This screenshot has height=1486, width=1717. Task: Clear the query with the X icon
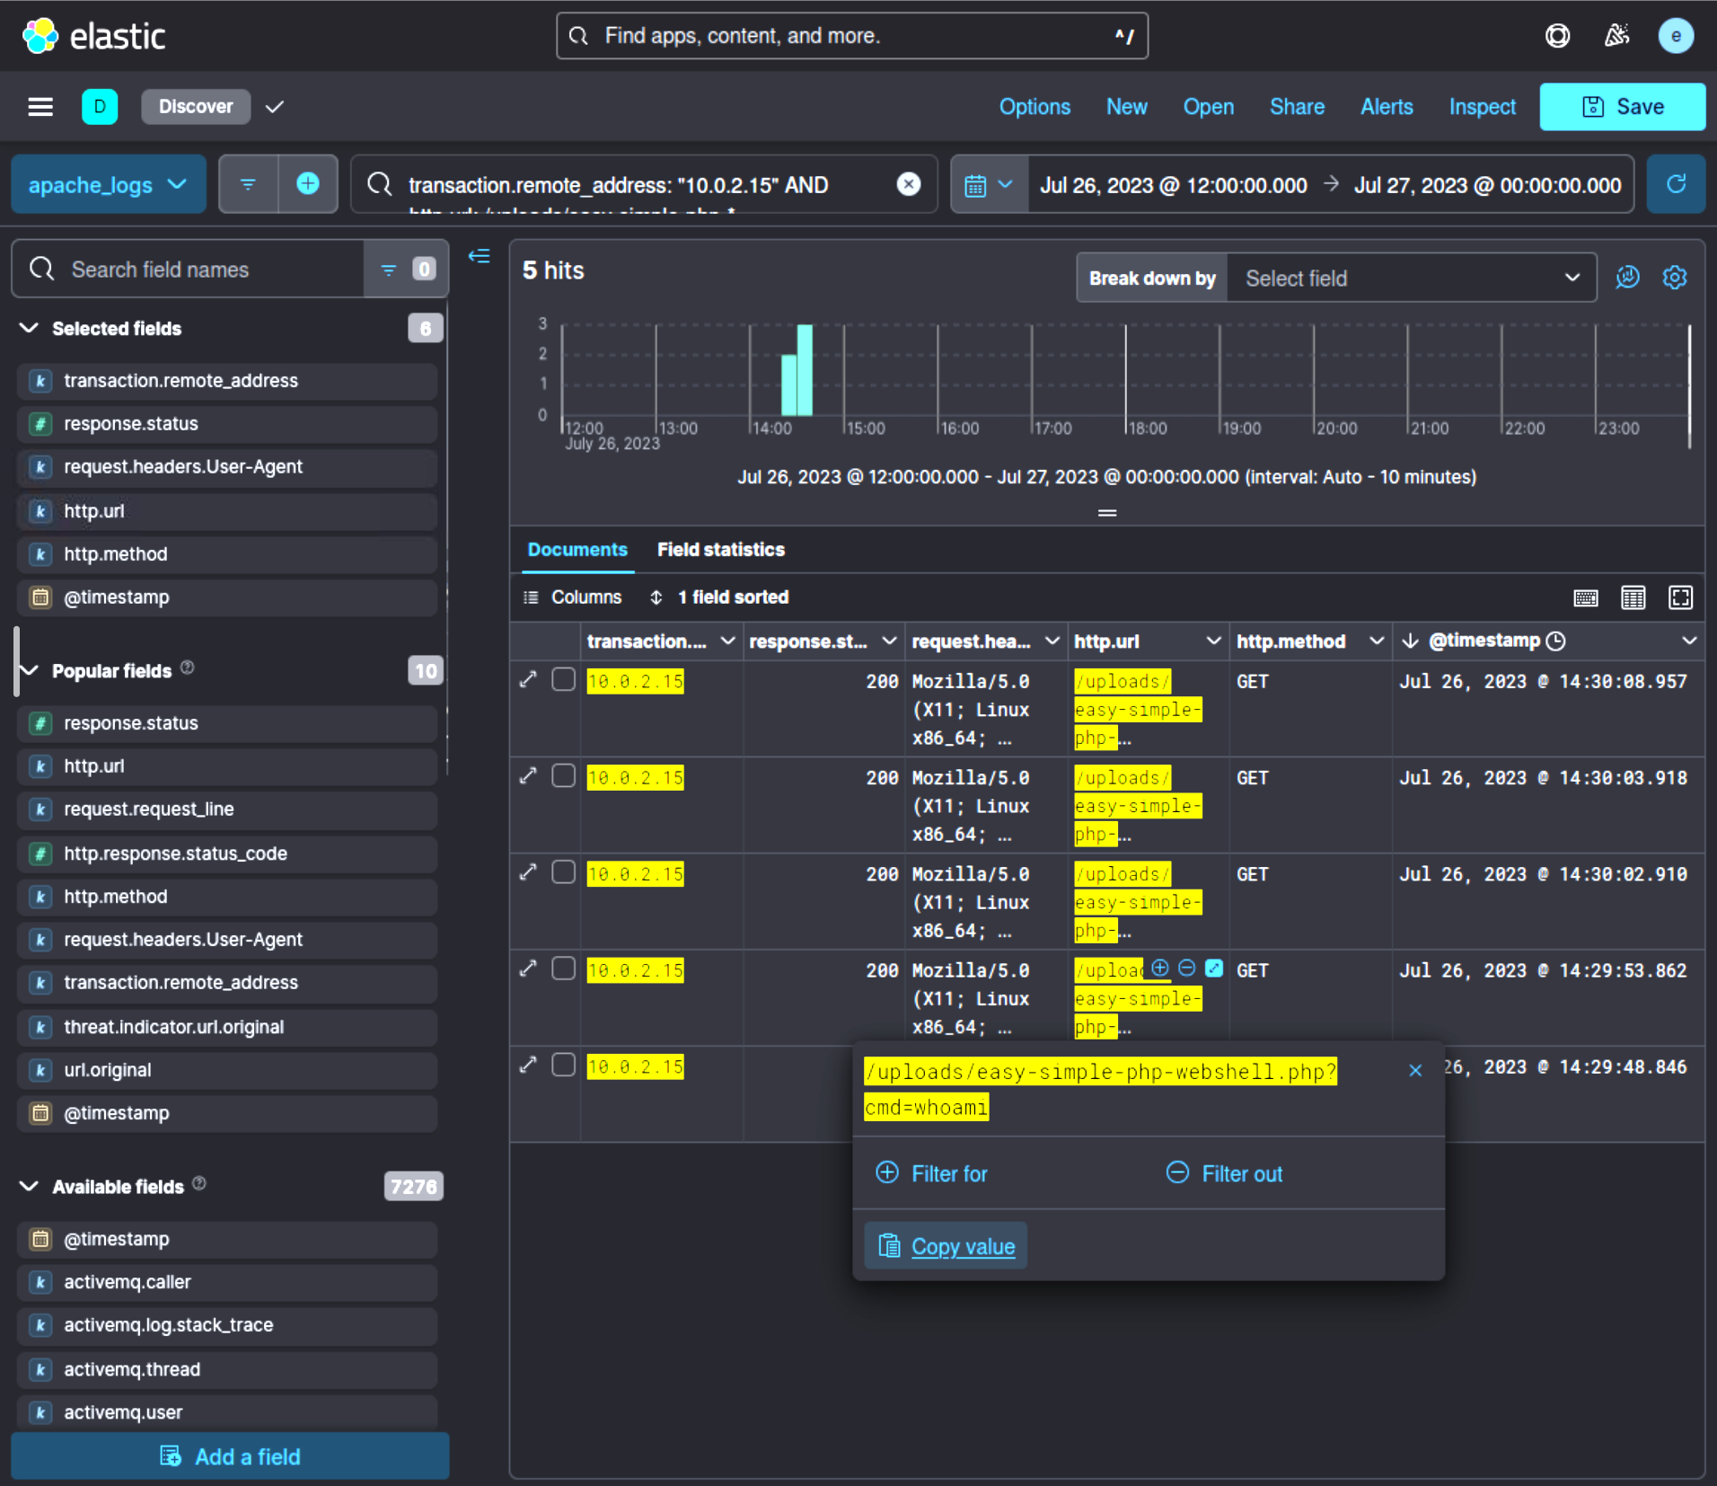coord(909,184)
